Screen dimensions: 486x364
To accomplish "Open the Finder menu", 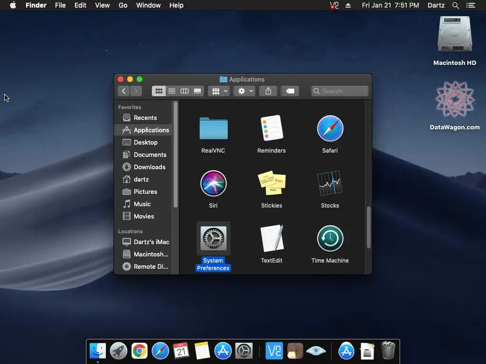I will tap(36, 5).
